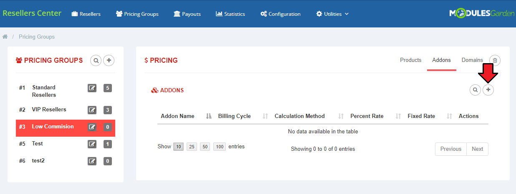The height and width of the screenshot is (194, 516).
Task: Click the count badge 5 for Standard Resellers
Action: click(x=108, y=88)
